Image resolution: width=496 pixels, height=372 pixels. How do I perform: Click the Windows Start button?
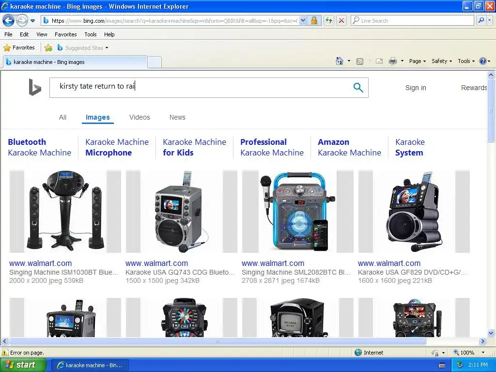(23, 365)
